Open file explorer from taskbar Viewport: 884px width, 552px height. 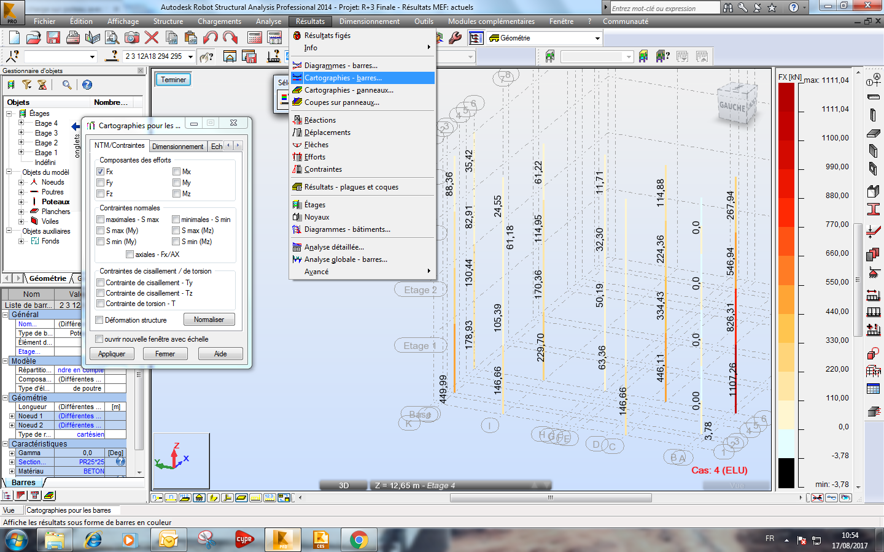pos(55,540)
